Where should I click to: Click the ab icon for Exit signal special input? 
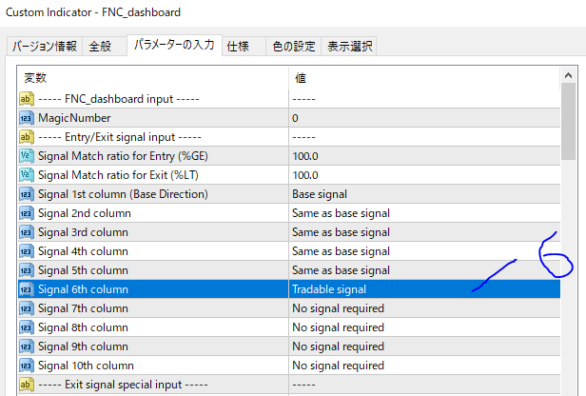click(27, 385)
